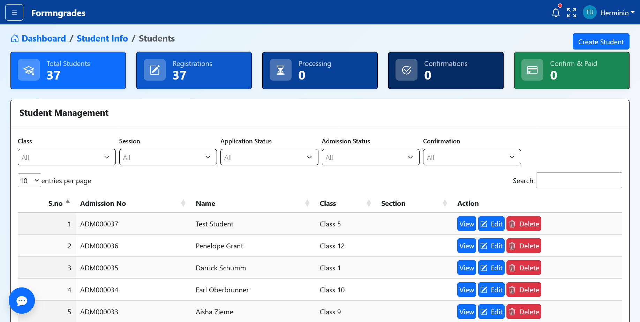Sort the table by Name column

[x=205, y=203]
